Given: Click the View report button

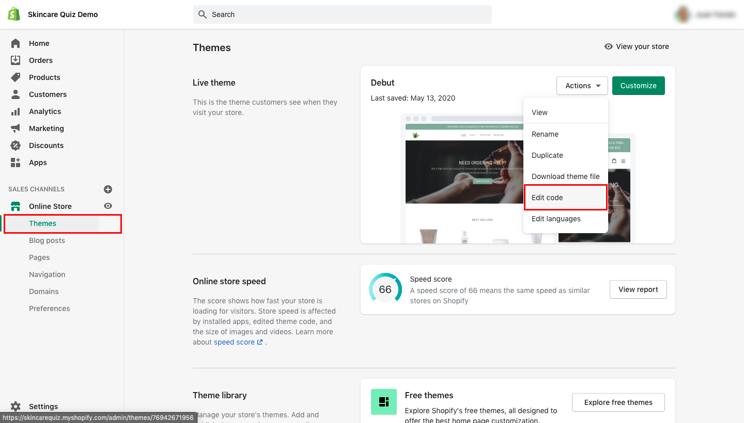Looking at the screenshot, I should 639,289.
